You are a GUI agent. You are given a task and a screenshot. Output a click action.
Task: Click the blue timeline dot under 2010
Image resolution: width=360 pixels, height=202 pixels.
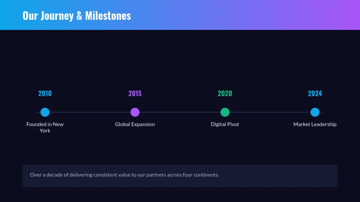(x=45, y=112)
